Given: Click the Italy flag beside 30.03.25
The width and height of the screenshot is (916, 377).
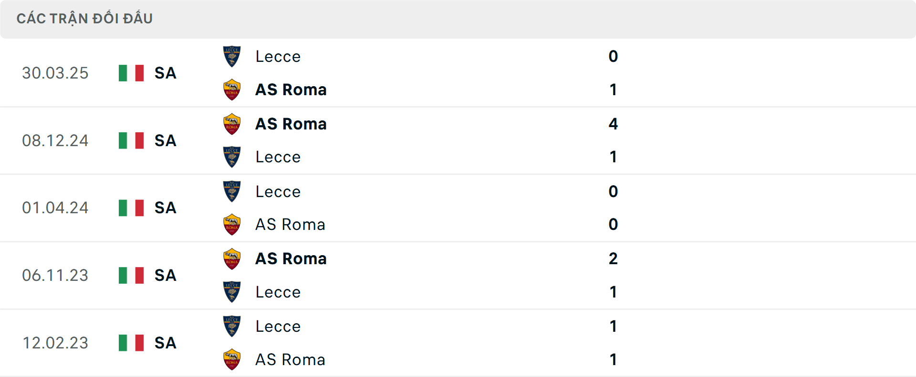Looking at the screenshot, I should [131, 73].
